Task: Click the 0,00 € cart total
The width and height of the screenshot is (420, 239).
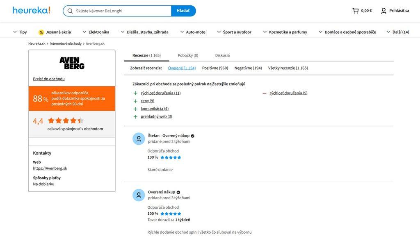Action: pos(366,11)
